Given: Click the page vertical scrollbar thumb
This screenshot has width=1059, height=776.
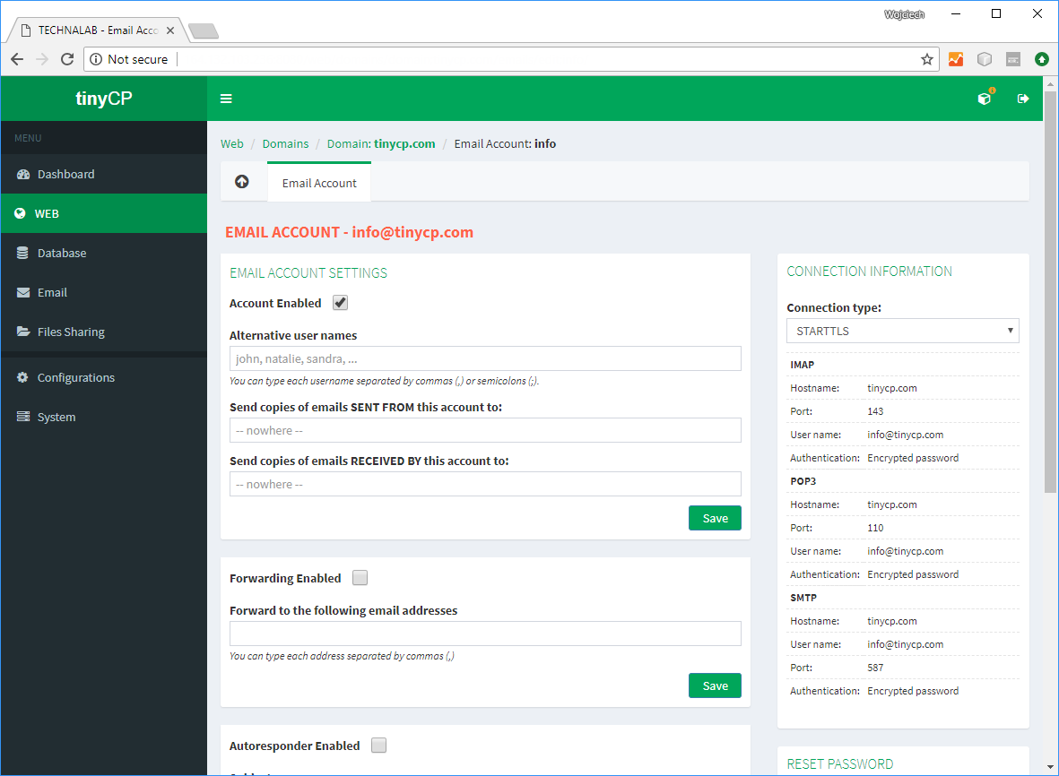Looking at the screenshot, I should [x=1049, y=291].
